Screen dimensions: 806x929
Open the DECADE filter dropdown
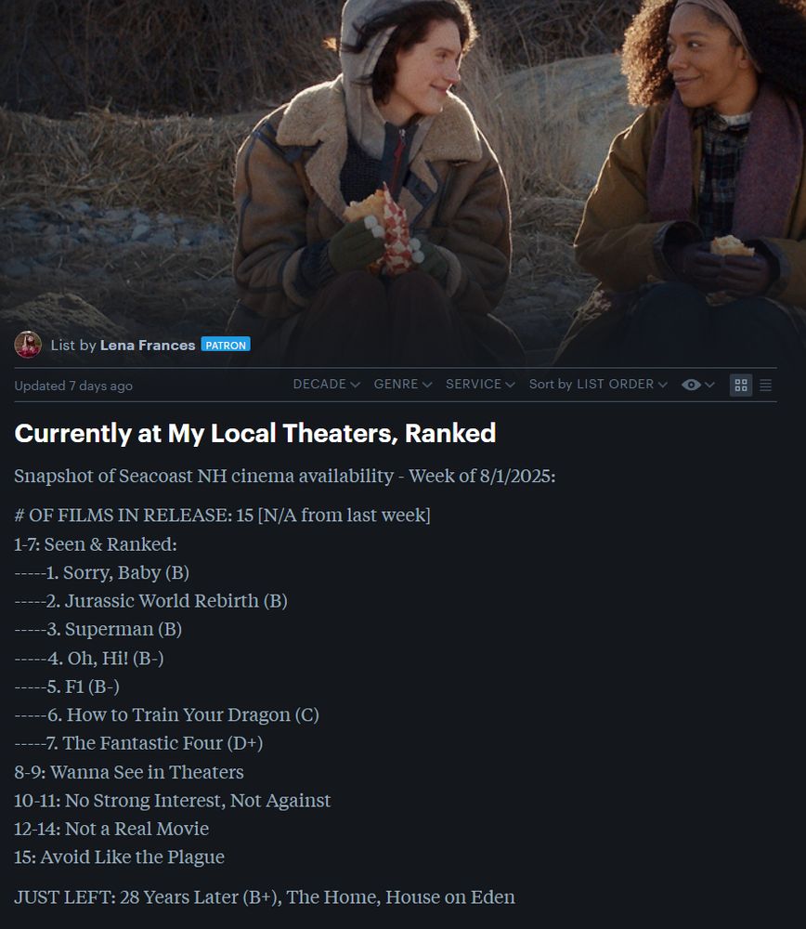pos(326,384)
